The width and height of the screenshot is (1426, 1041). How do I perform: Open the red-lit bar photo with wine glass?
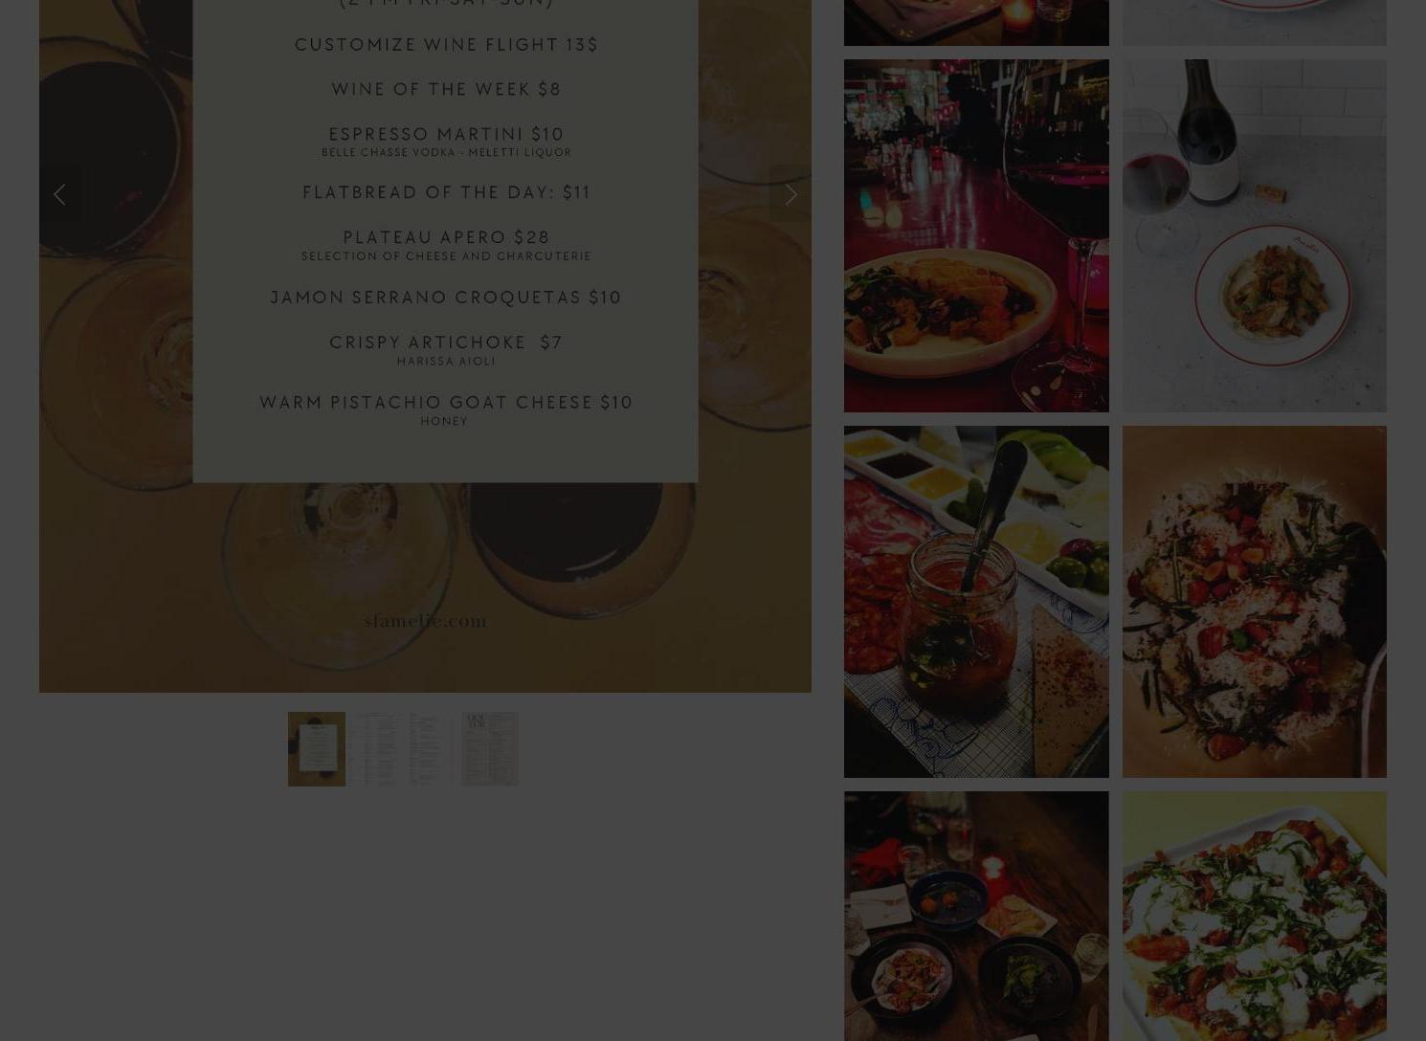[976, 235]
